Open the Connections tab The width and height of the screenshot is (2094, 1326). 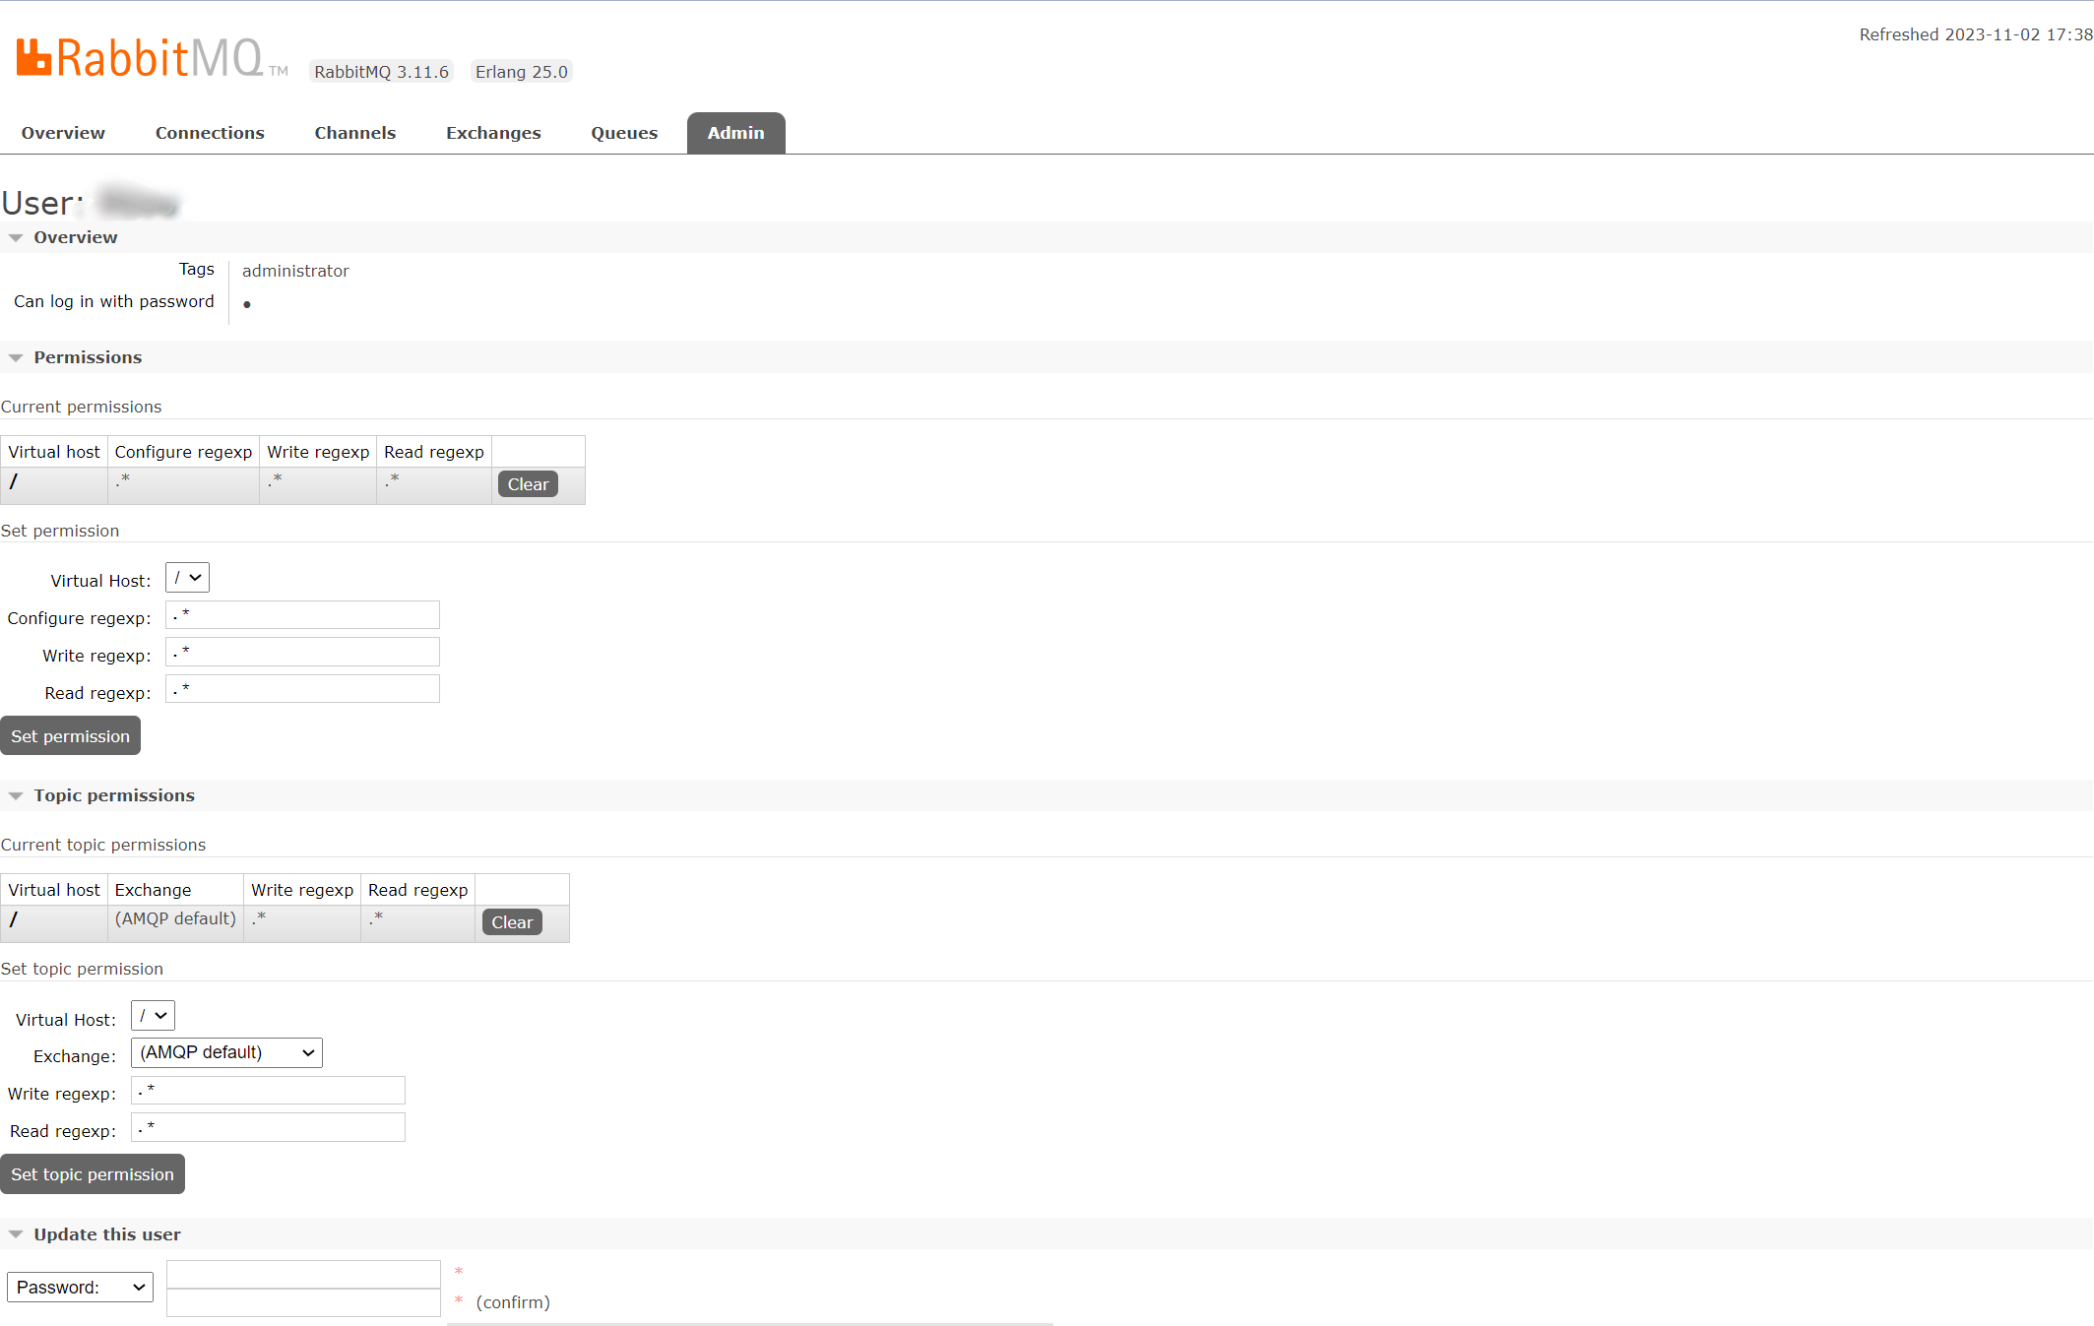210,133
